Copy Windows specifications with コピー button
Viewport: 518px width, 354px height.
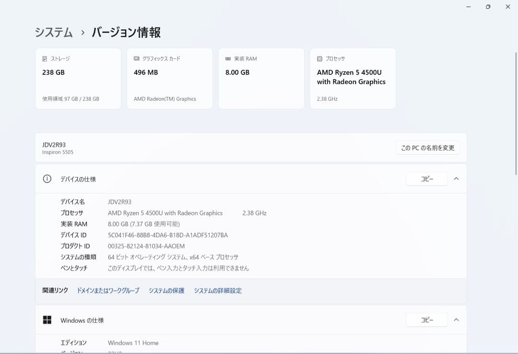pos(426,320)
